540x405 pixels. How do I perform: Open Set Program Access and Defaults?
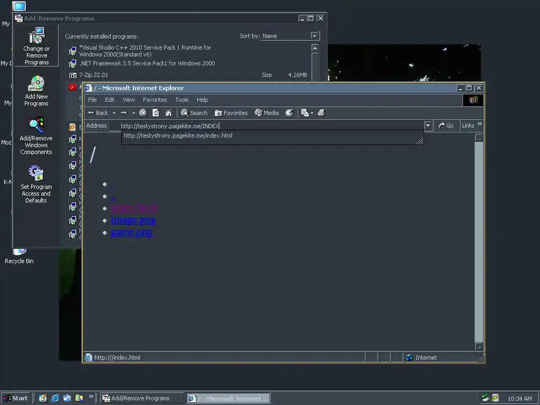pos(36,184)
